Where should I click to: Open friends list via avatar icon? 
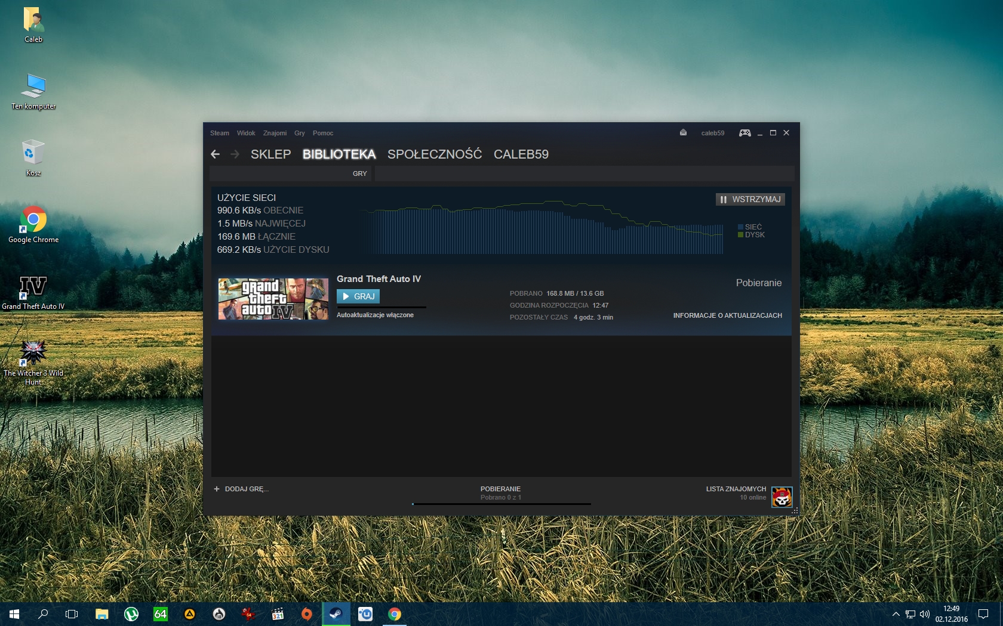pyautogui.click(x=782, y=497)
